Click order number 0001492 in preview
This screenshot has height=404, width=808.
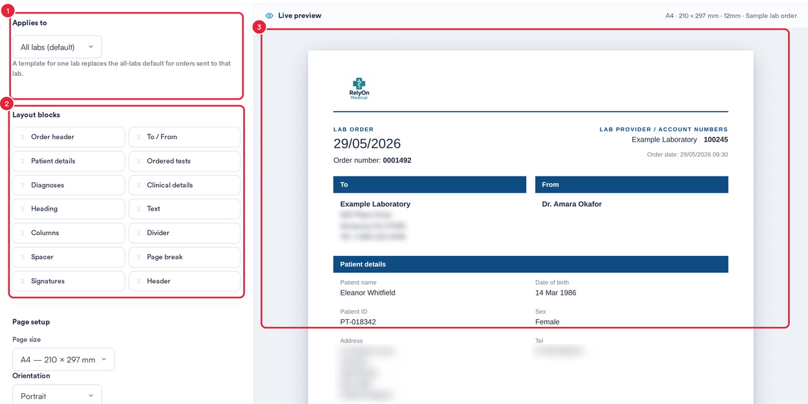397,160
